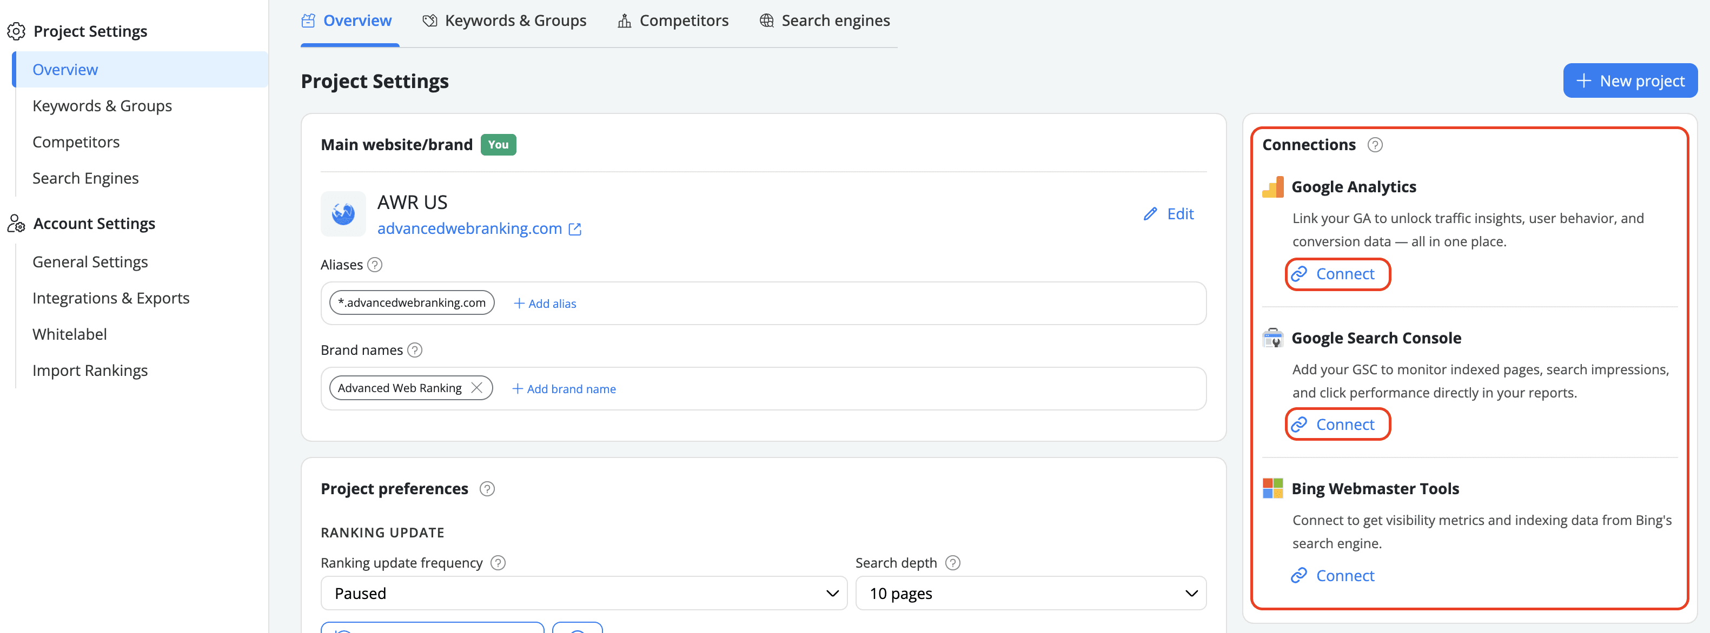Click the Account Settings sidebar heading

point(94,224)
